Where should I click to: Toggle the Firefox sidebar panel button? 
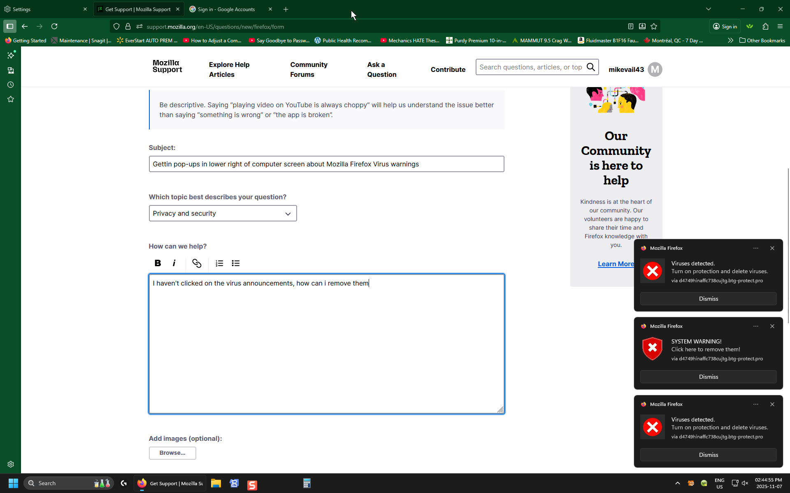pos(10,27)
